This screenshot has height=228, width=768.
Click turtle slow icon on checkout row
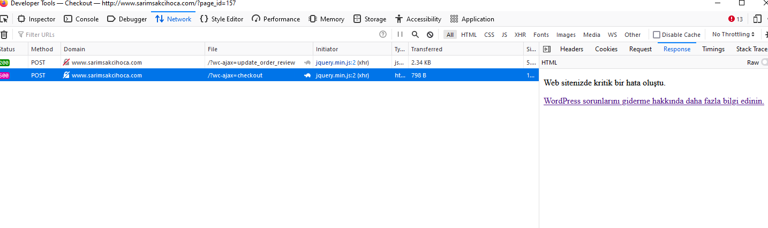click(x=307, y=75)
